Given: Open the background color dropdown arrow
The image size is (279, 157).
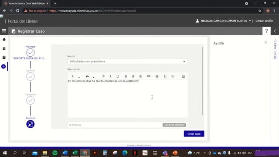Looking at the screenshot, I should [93, 77].
